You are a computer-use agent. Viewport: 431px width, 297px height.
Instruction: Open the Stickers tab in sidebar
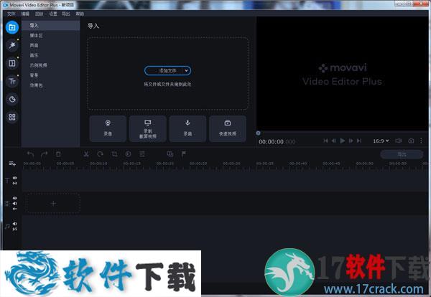[x=12, y=99]
